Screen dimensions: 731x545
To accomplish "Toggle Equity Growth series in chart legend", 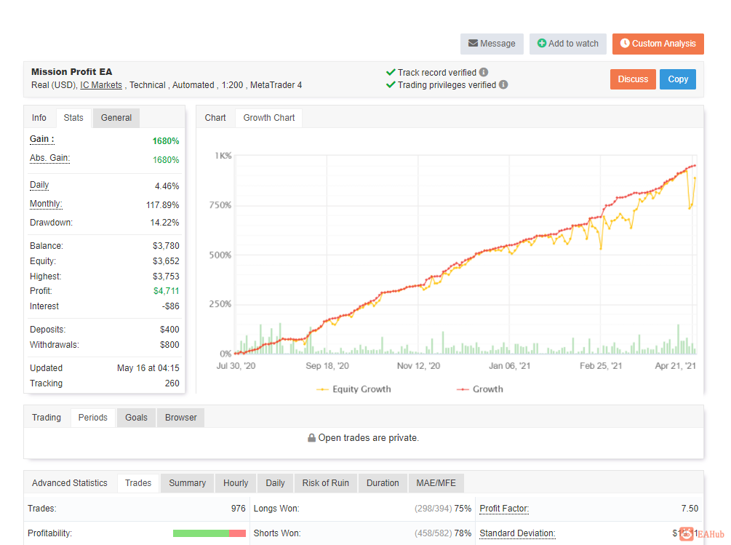I will (x=353, y=389).
